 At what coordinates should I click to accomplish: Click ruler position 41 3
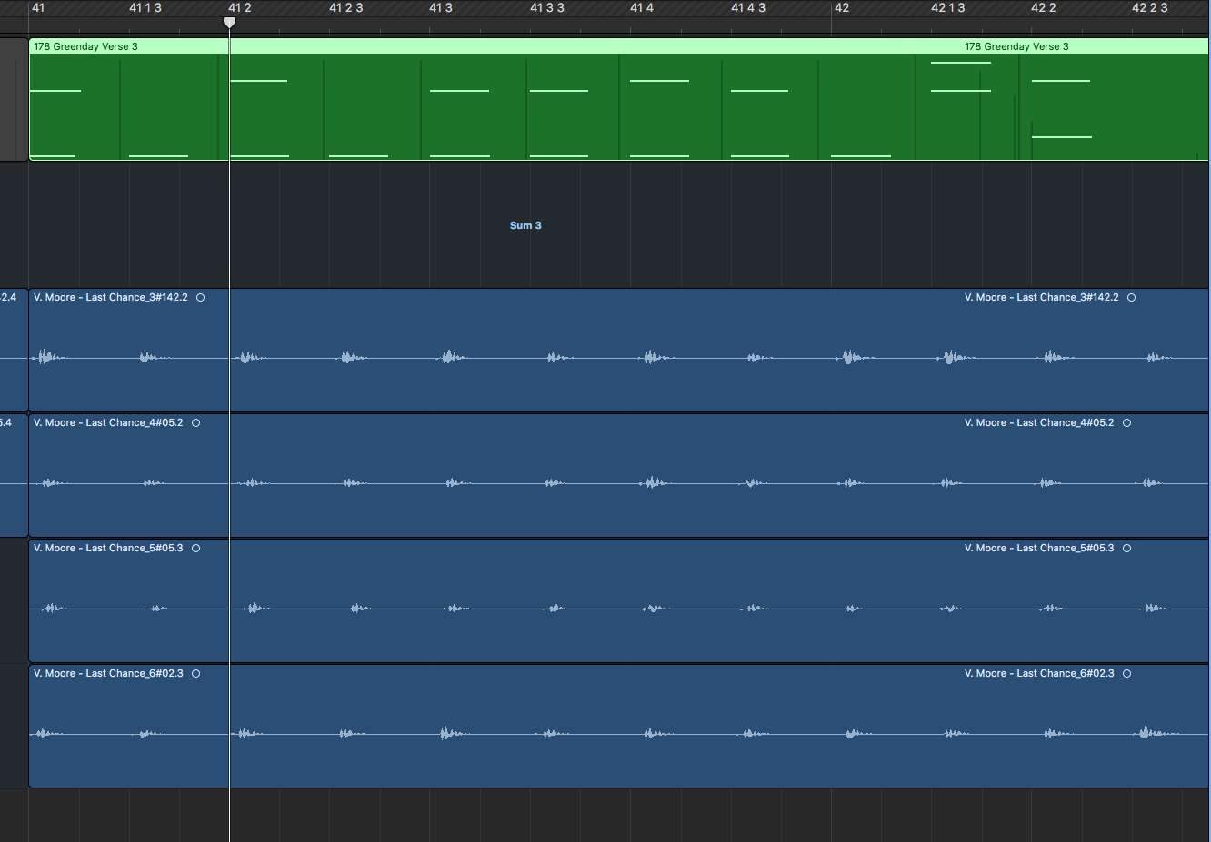click(x=441, y=8)
